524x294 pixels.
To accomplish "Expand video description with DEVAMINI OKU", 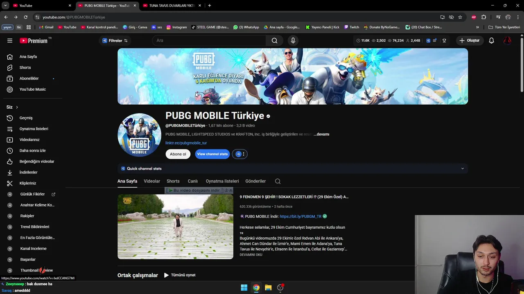I will point(251,255).
